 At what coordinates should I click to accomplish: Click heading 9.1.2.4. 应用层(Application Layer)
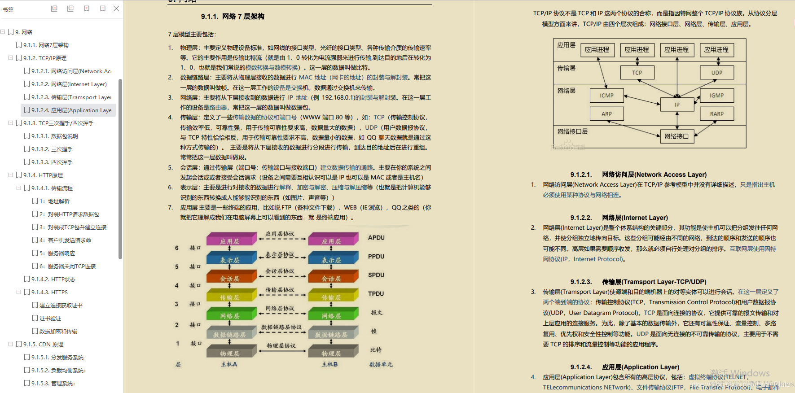(x=625, y=367)
